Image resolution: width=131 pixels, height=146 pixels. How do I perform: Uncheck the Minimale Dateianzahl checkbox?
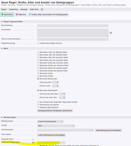pyautogui.click(x=38, y=79)
